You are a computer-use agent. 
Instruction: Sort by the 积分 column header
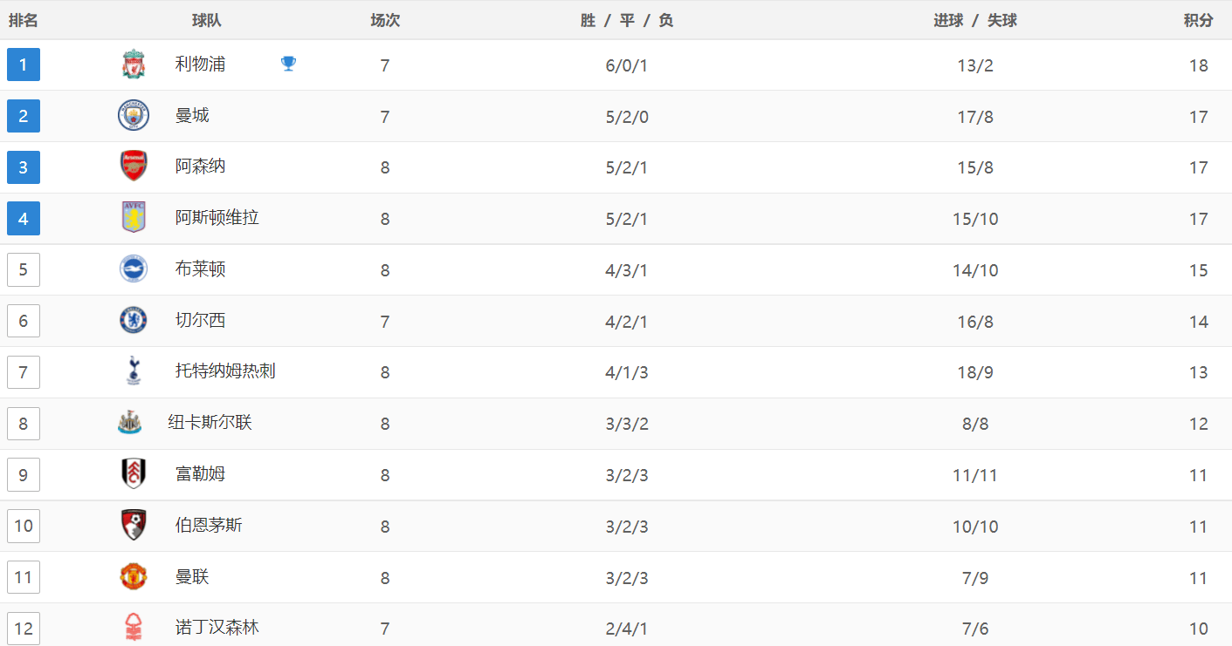(1198, 20)
